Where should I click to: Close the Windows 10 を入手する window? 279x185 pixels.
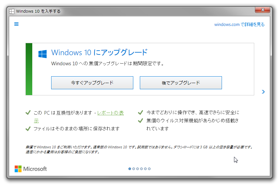click(x=263, y=10)
